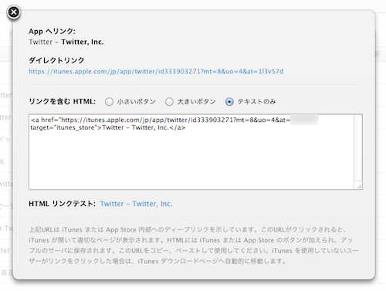Select the テキストのみ radio option
Screen dimensions: 386x291
point(229,102)
